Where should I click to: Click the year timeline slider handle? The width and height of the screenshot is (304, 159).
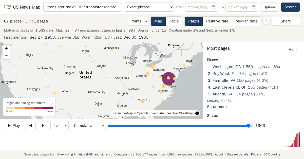pos(249,126)
